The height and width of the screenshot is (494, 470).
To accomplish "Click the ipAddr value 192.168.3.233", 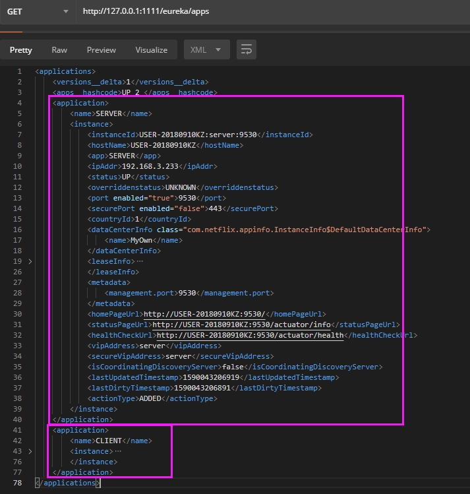I will (151, 166).
